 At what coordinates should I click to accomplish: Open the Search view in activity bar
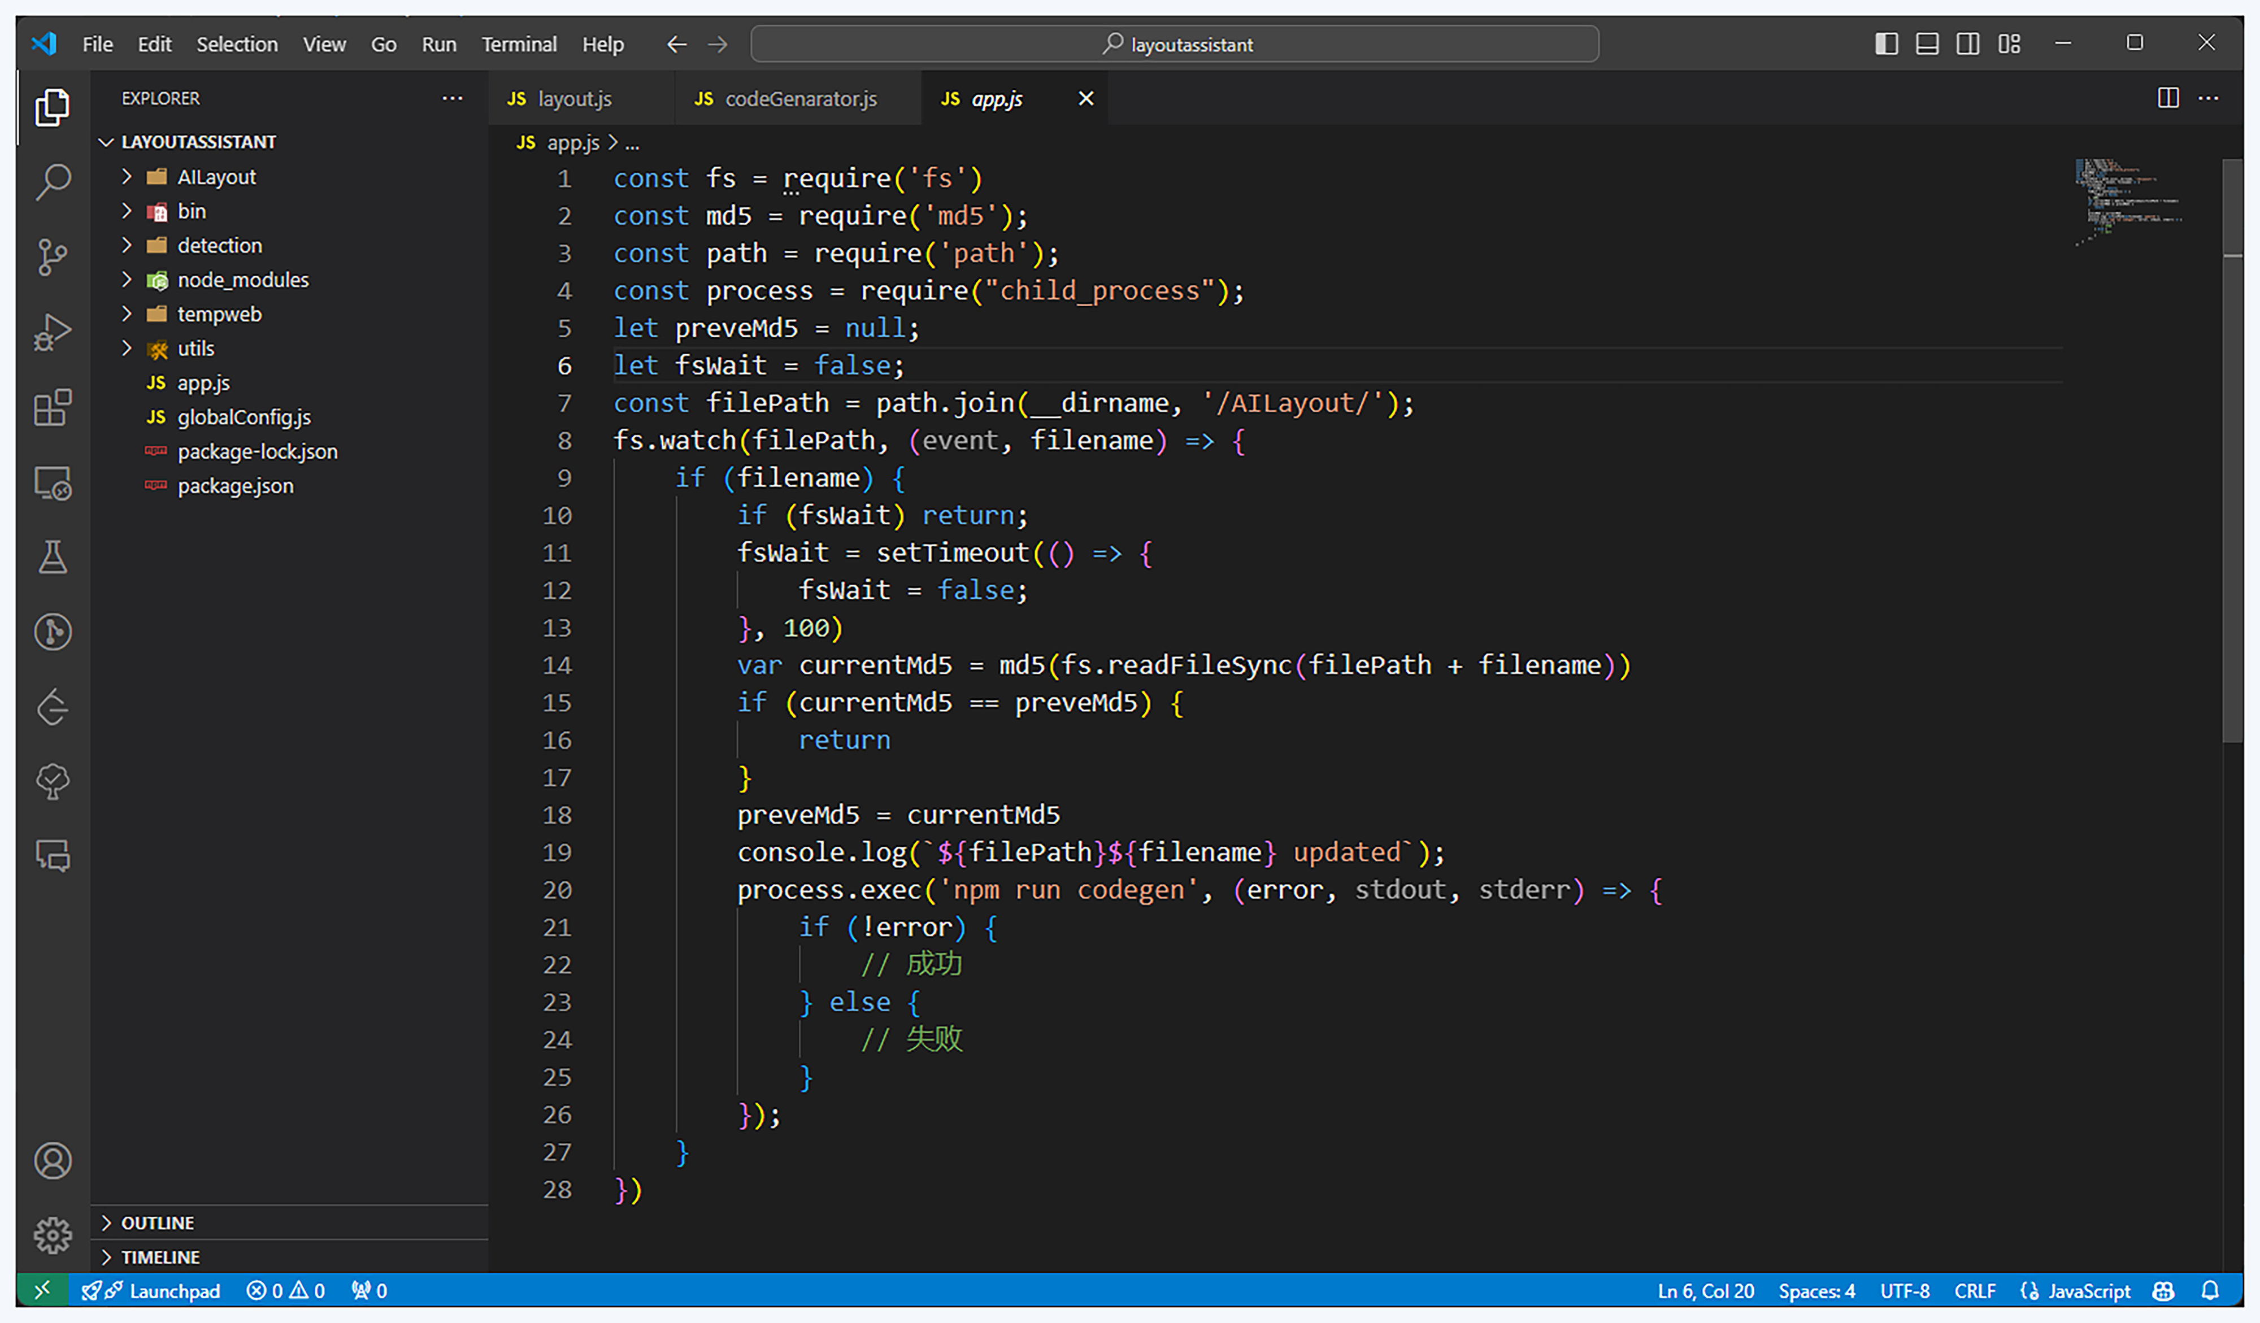52,182
